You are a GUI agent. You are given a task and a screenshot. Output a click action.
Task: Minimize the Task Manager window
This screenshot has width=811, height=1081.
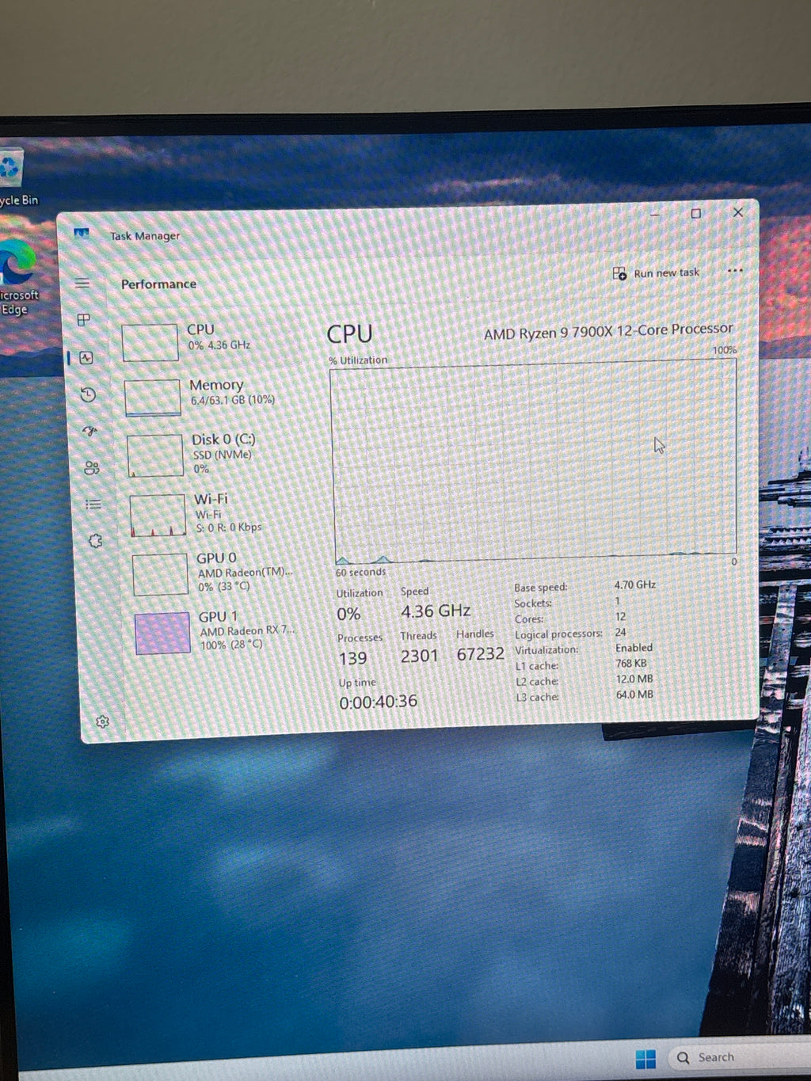click(655, 214)
